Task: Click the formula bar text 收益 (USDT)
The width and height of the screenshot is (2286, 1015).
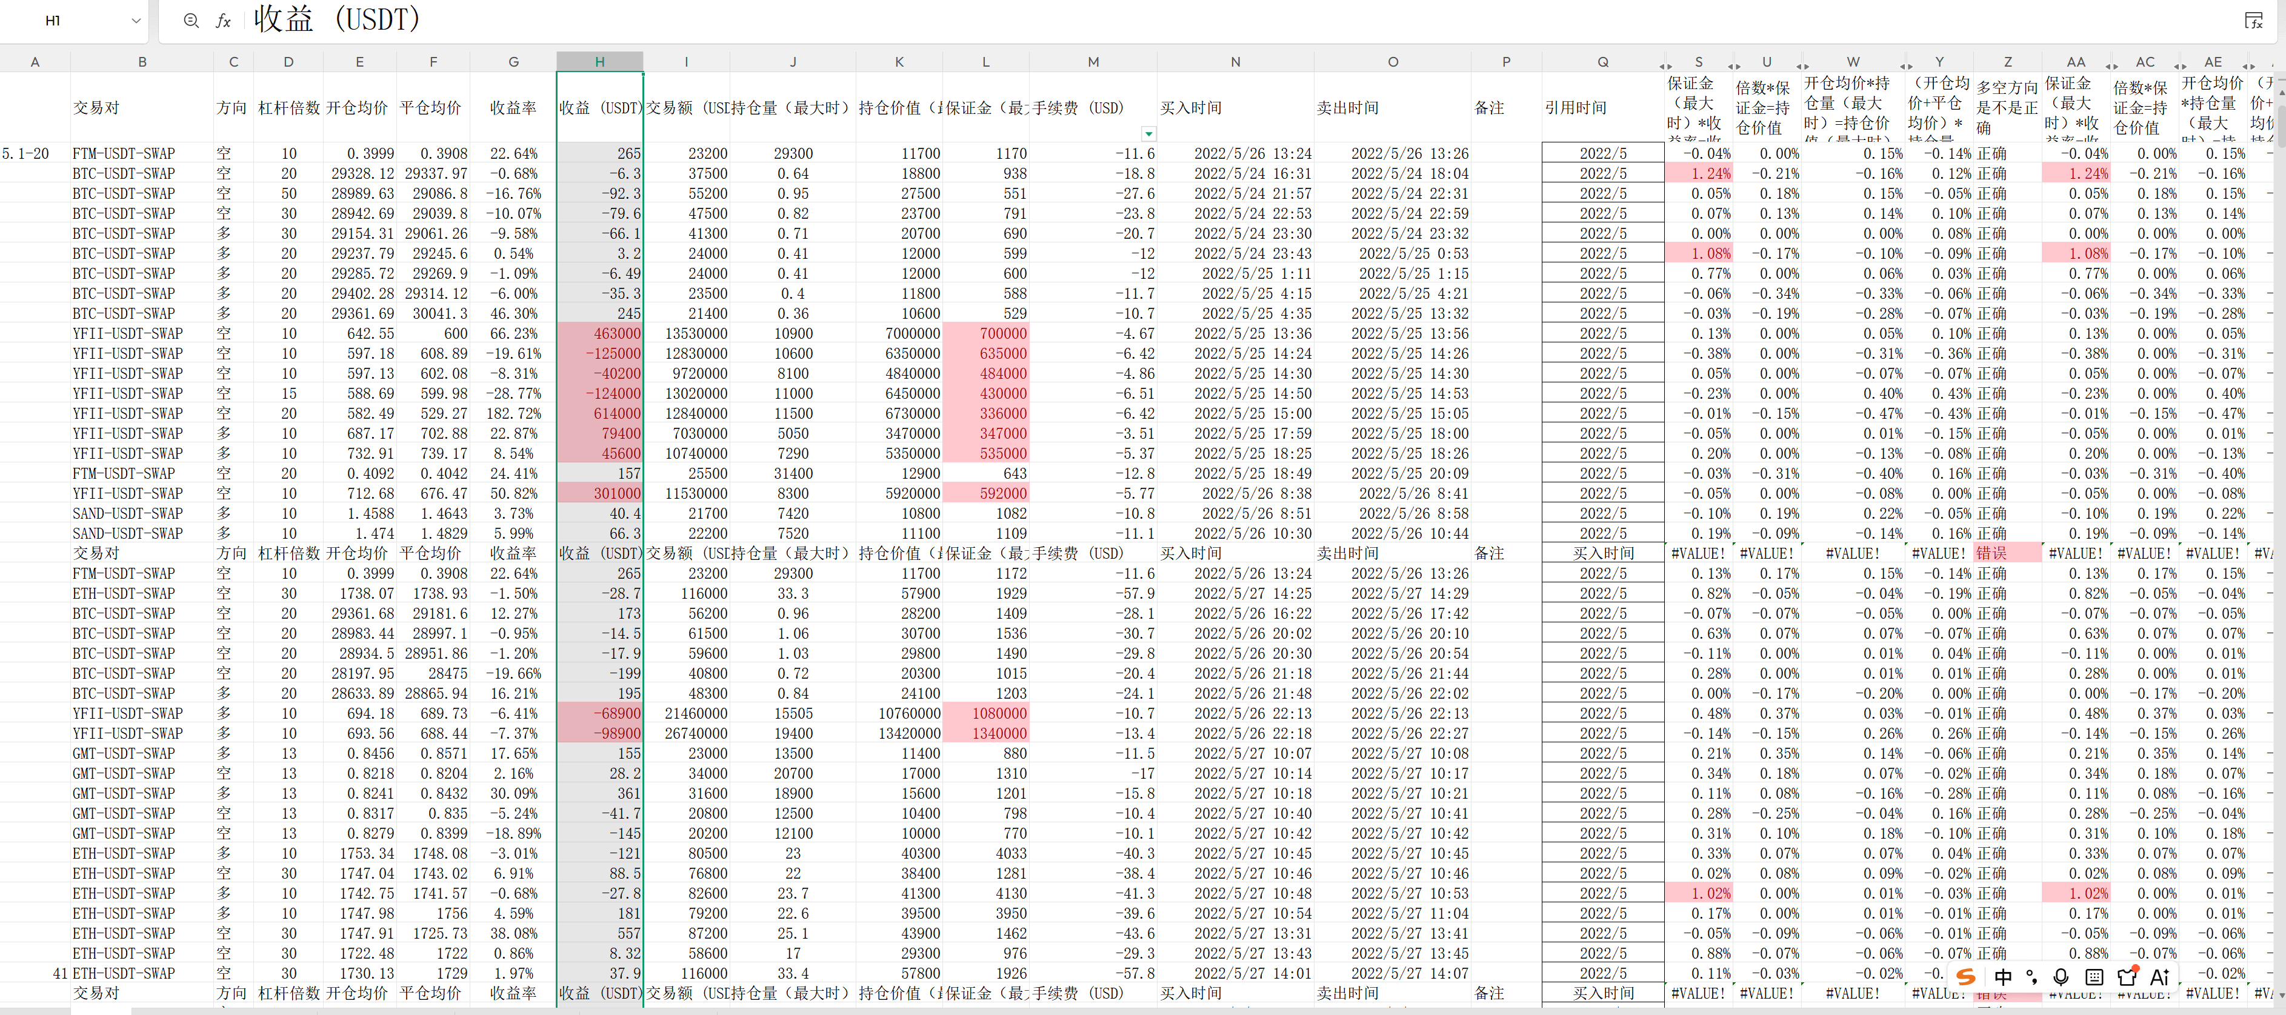Action: (337, 19)
